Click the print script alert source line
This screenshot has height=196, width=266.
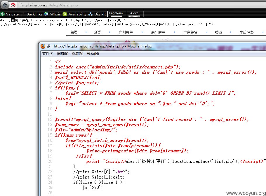pyautogui.click(x=176, y=161)
